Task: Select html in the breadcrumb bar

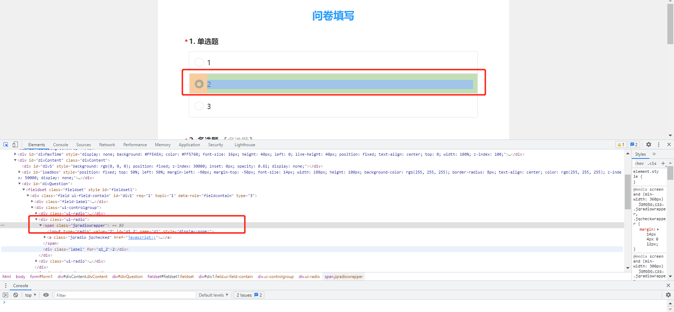Action: click(7, 276)
